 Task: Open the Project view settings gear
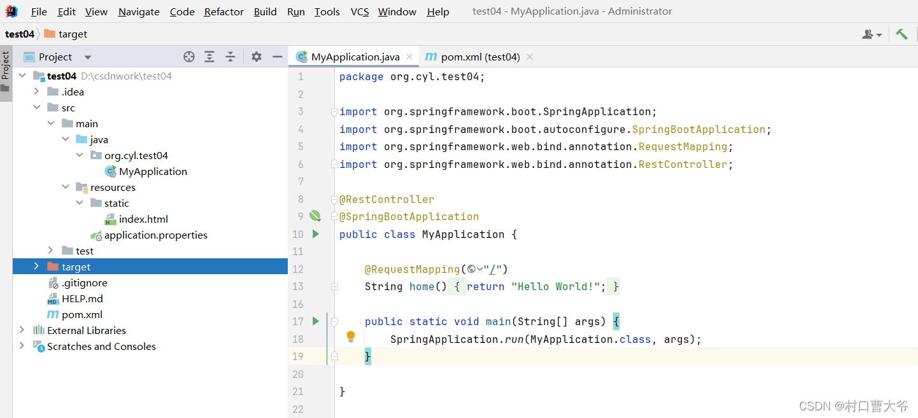pyautogui.click(x=256, y=57)
